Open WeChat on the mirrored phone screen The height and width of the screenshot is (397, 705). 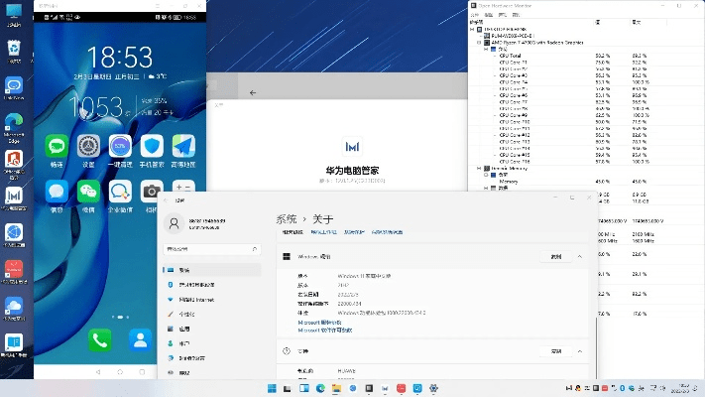[x=87, y=191]
